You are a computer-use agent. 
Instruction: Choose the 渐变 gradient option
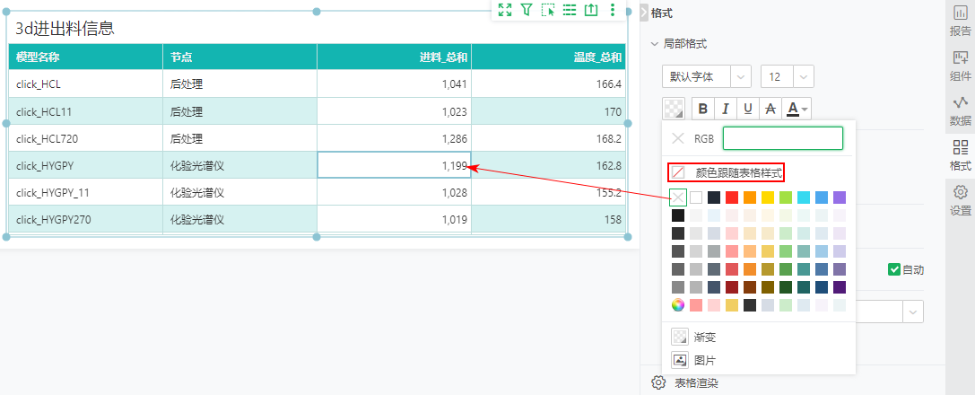coord(705,338)
